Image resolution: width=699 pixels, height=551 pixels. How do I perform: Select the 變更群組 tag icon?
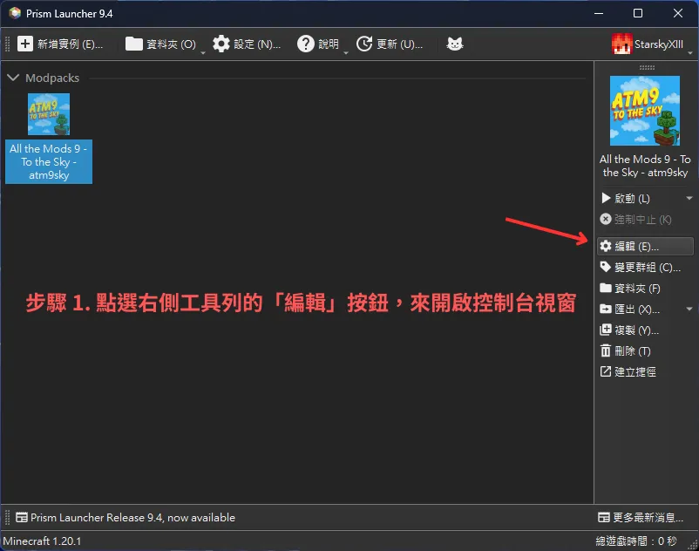click(607, 267)
